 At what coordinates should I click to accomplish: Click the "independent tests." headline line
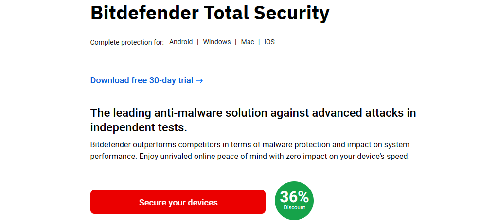coord(139,127)
